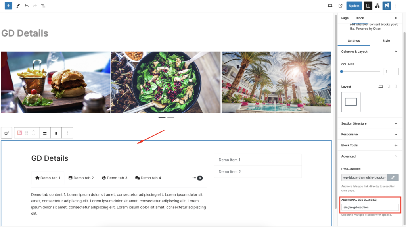The image size is (406, 227).
Task: Toggle the settings sidebar icon
Action: click(368, 6)
